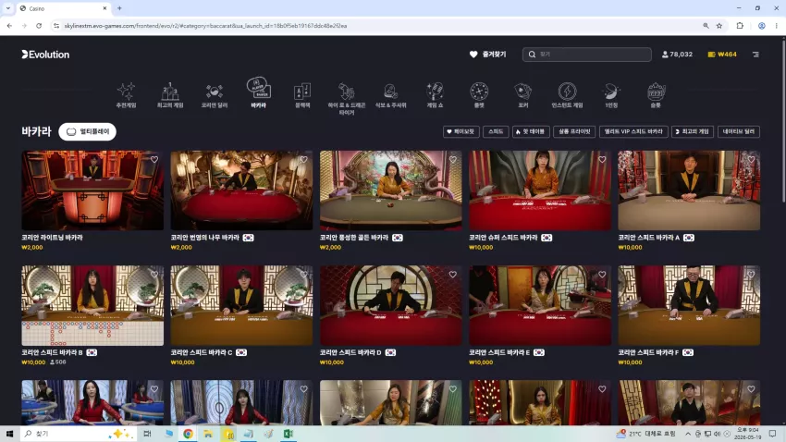
Task: Open the 코리안 풍성한 골든 바카라 table thumbnail
Action: (x=391, y=190)
